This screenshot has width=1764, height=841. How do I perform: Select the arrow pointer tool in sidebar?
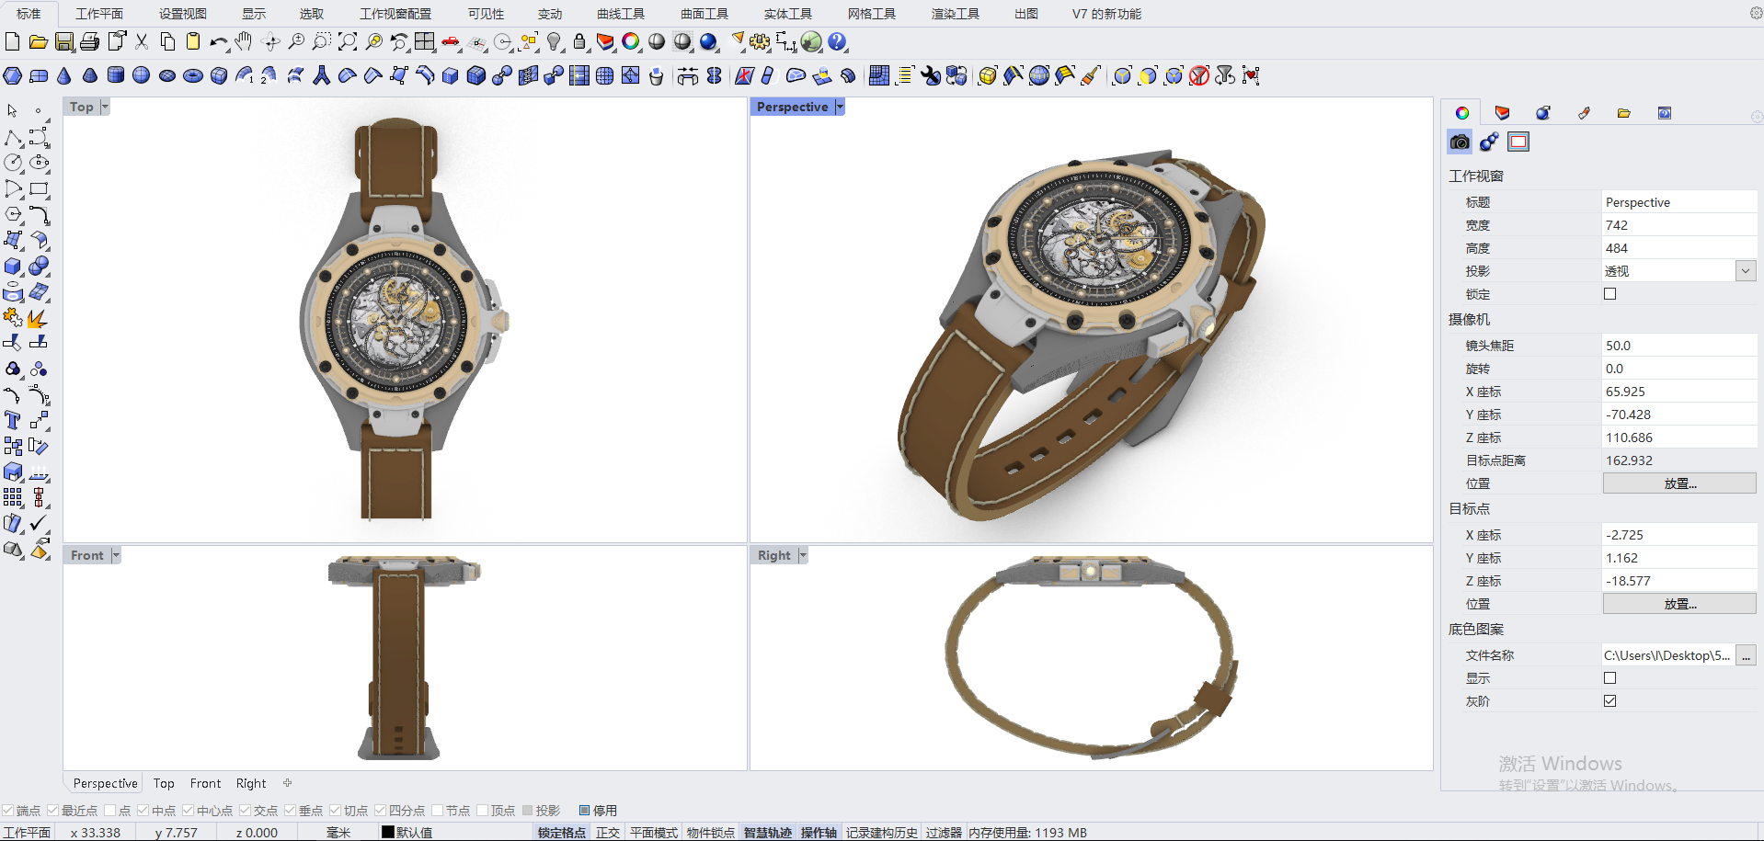[x=13, y=110]
